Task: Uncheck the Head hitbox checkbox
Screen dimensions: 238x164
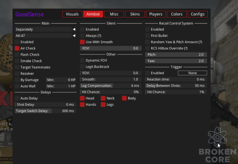Action: point(82,98)
